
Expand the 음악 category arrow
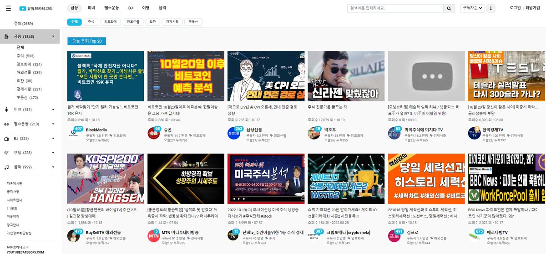click(53, 167)
